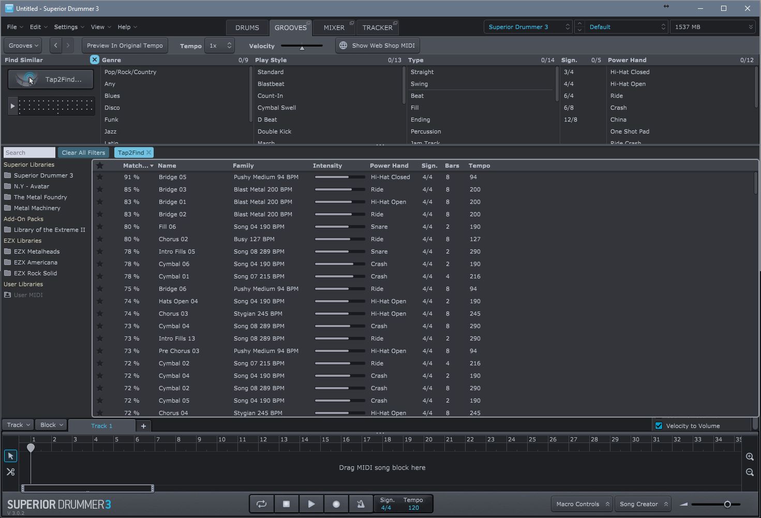Viewport: 761px width, 518px height.
Task: Open the Default preset dropdown
Action: 626,27
